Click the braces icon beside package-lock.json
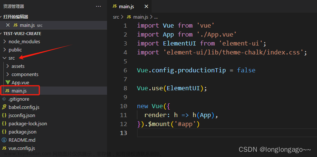The height and width of the screenshot is (157, 317). tap(4, 123)
